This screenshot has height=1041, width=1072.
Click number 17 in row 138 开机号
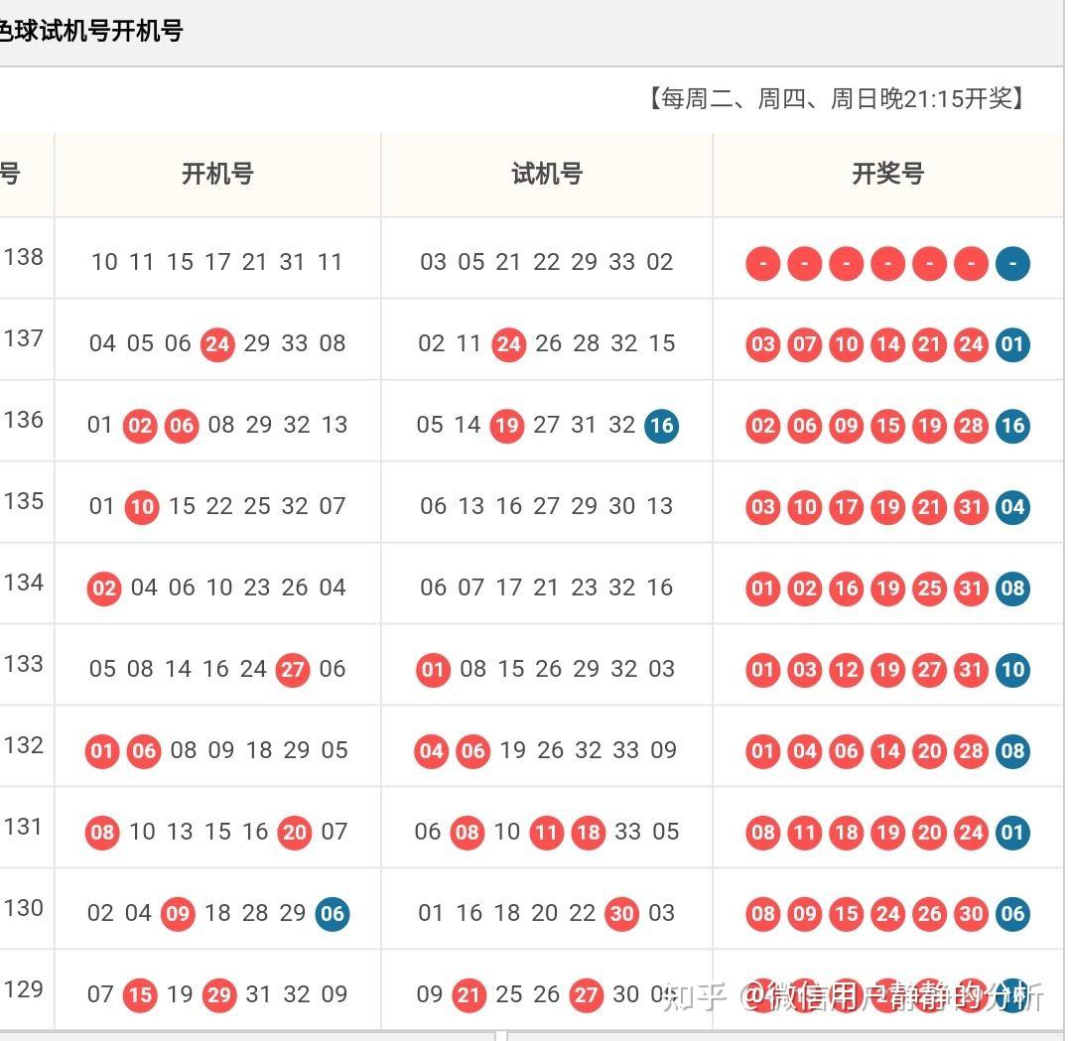217,262
